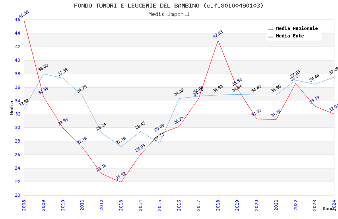Click the chart title FONDO TUMORI E LEUCEMIE
The image size is (338, 219).
169,6
